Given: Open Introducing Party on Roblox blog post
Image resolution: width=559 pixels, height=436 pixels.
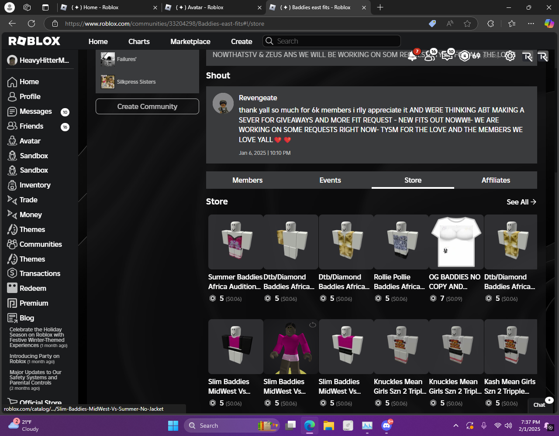Looking at the screenshot, I should [x=35, y=359].
